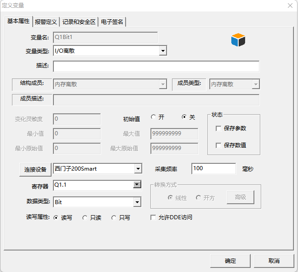
Task: Toggle the 允许DDE访问 checkbox
Action: click(x=153, y=217)
